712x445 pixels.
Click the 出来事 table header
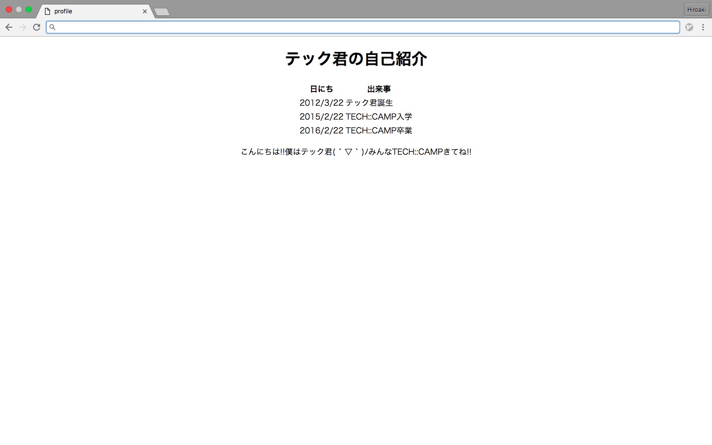tap(379, 89)
